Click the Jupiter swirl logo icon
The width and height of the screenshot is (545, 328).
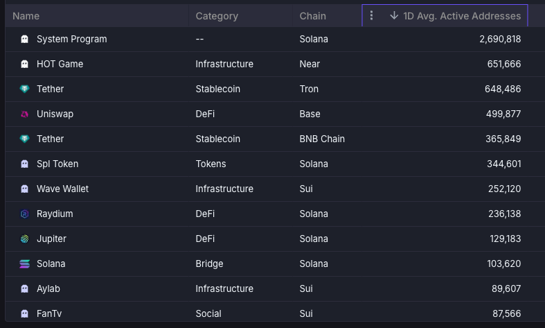(25, 239)
